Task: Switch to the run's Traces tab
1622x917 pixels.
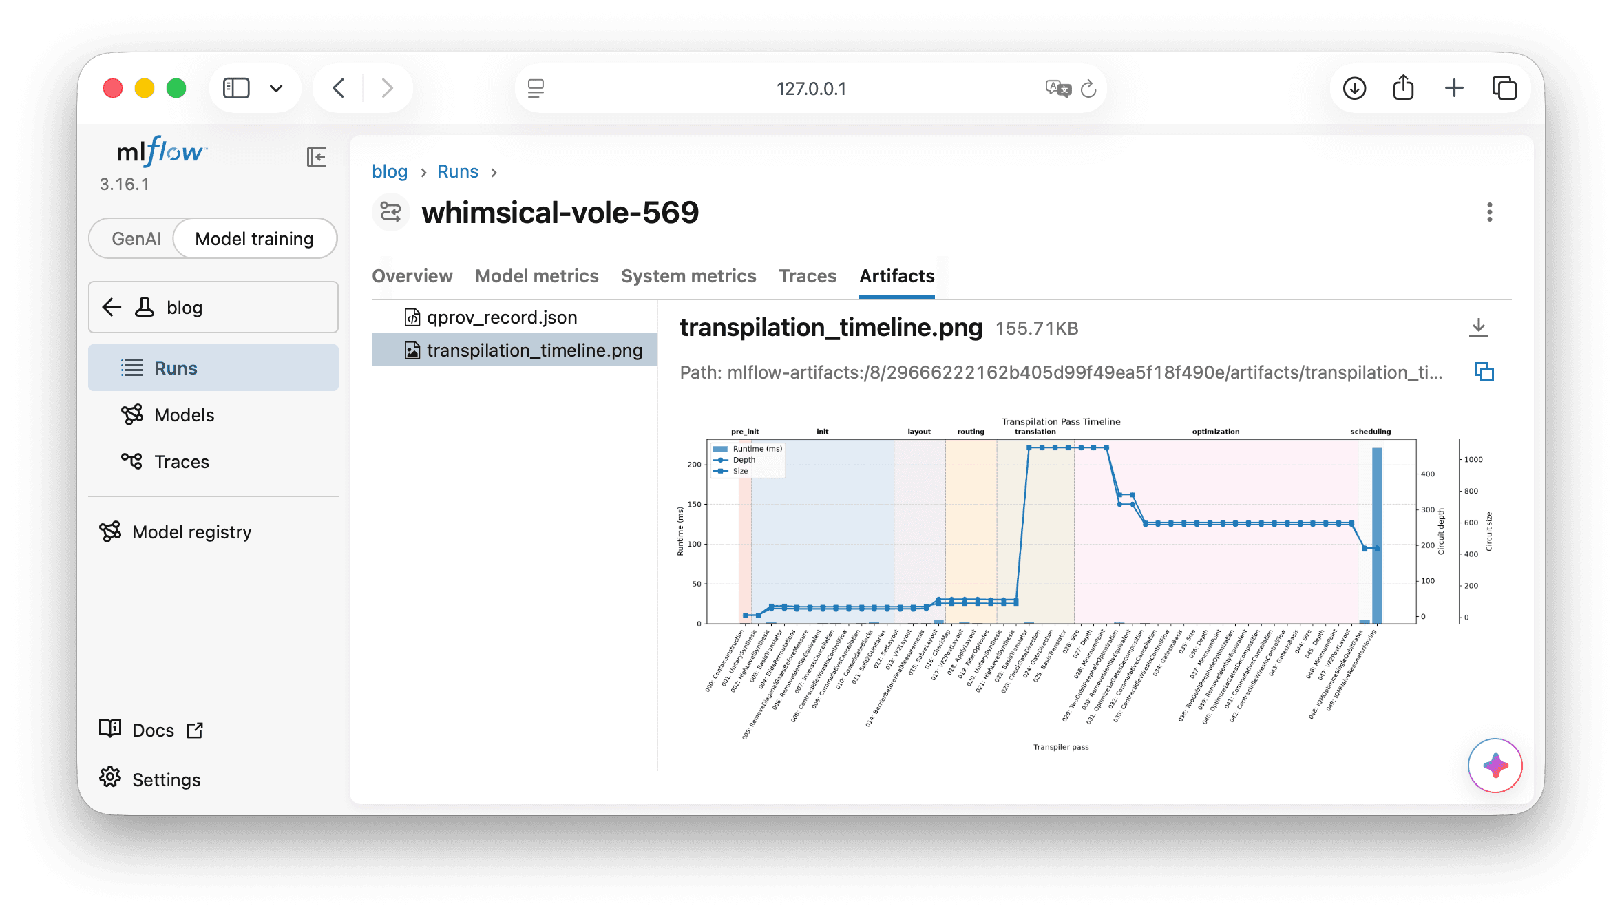Action: 808,276
